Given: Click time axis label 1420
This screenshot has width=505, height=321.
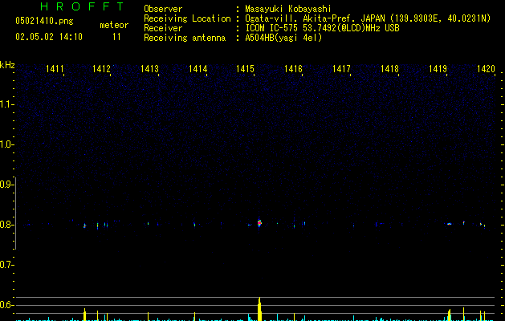Looking at the screenshot, I should click(x=486, y=69).
